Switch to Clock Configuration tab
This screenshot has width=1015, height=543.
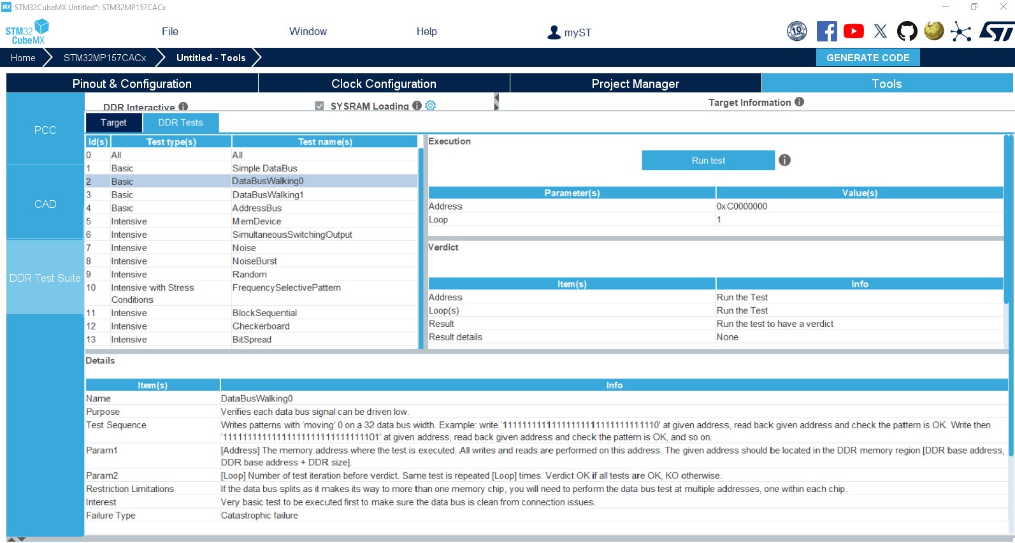384,83
